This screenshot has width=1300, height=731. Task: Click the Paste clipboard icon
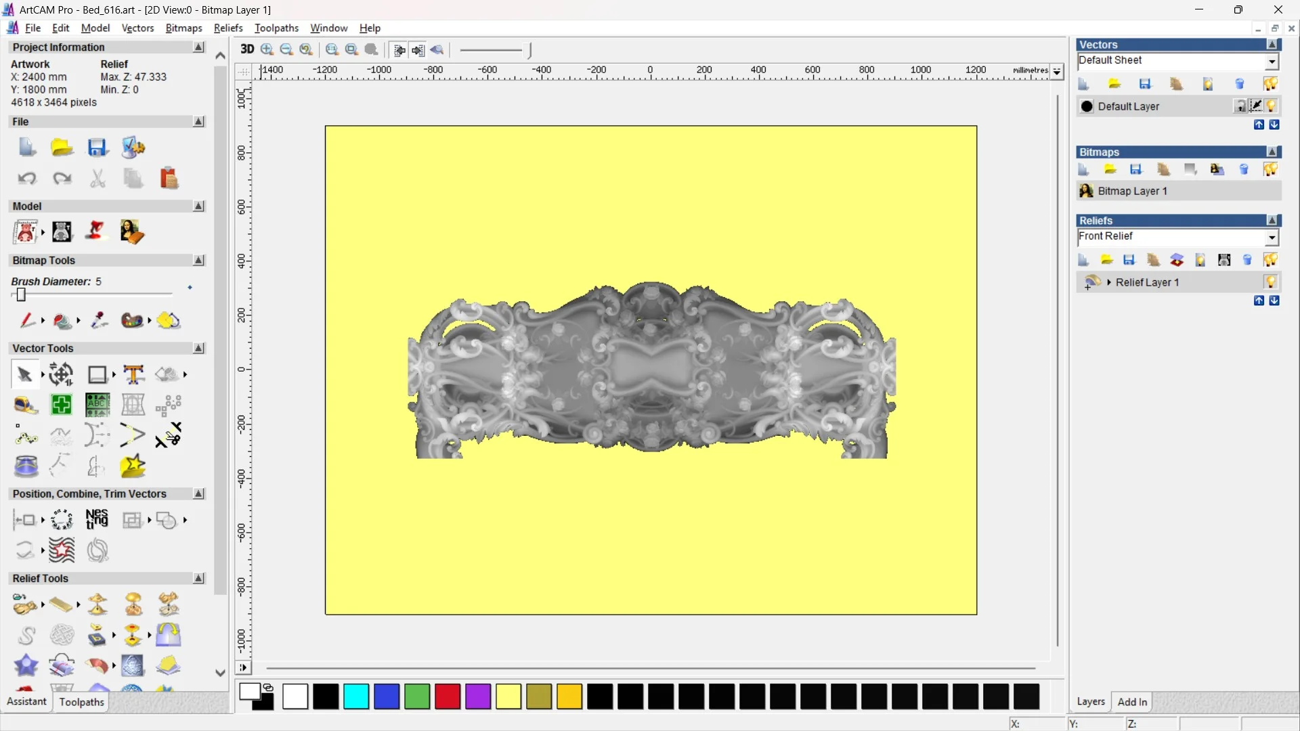coord(169,178)
